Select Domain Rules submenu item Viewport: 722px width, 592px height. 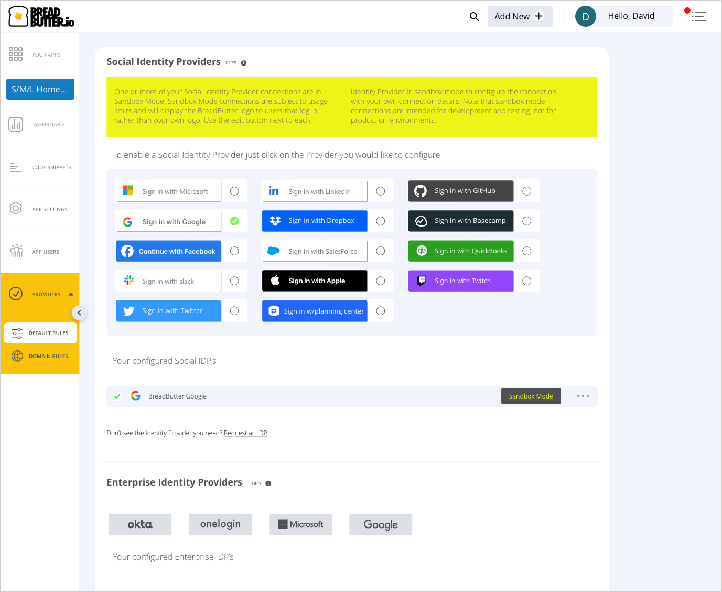coord(40,356)
